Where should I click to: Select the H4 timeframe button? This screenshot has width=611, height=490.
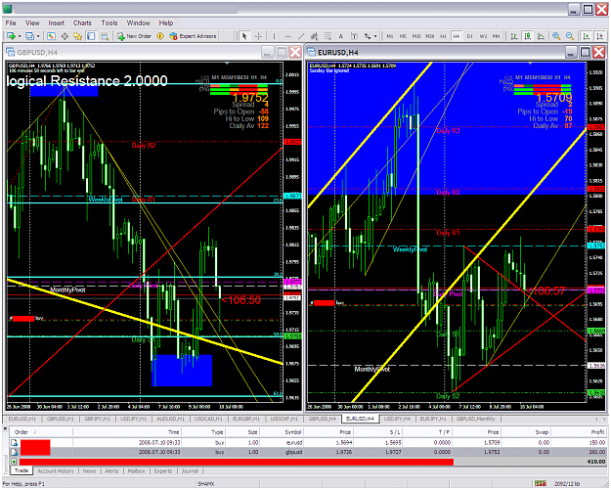[457, 36]
